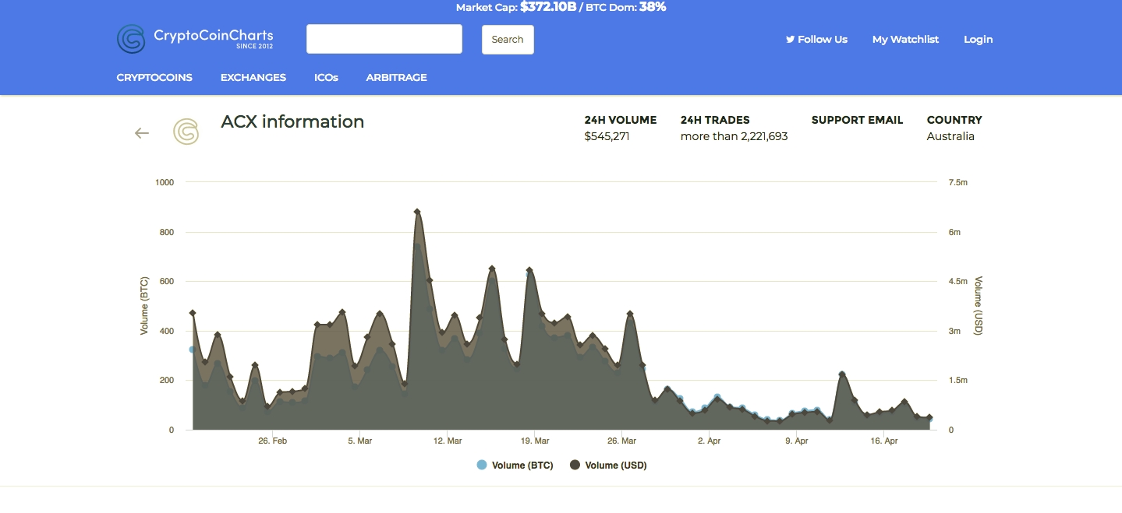Click the highest volume peak data point
Screen dimensions: 1122x513
[x=417, y=212]
